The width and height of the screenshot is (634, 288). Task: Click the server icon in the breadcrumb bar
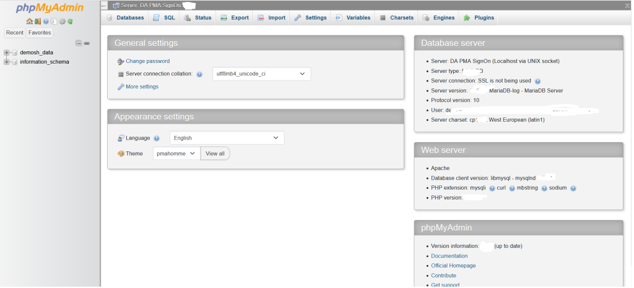(x=116, y=6)
